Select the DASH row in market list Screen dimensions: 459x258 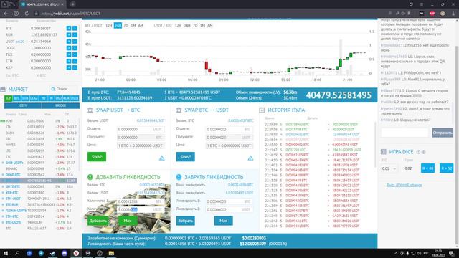click(39, 133)
